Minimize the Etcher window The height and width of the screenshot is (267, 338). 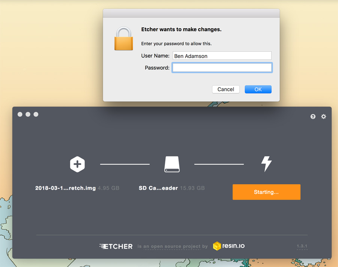coord(28,114)
